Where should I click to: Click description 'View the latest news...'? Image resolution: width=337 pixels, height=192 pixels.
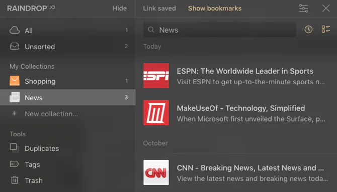point(252,178)
